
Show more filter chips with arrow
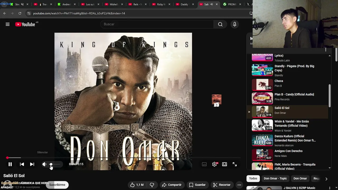pyautogui.click(x=326, y=179)
